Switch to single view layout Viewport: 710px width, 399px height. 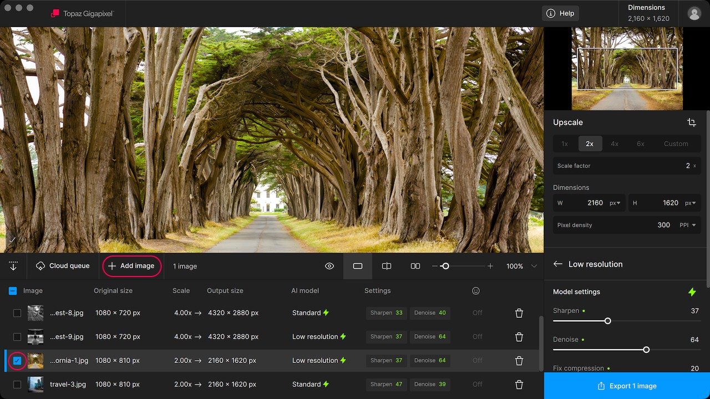(358, 266)
